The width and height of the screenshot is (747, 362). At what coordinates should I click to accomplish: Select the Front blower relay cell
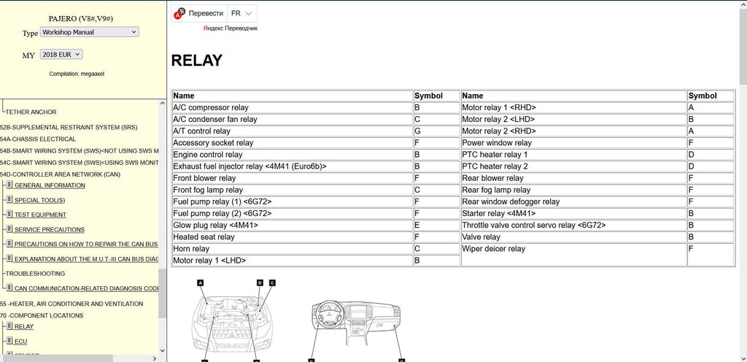tap(292, 178)
